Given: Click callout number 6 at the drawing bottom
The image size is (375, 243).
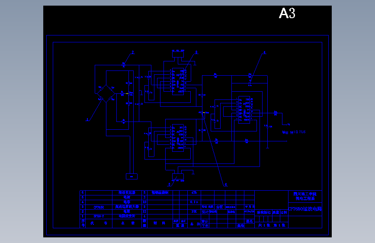Looking at the screenshot, I should (x=225, y=184).
